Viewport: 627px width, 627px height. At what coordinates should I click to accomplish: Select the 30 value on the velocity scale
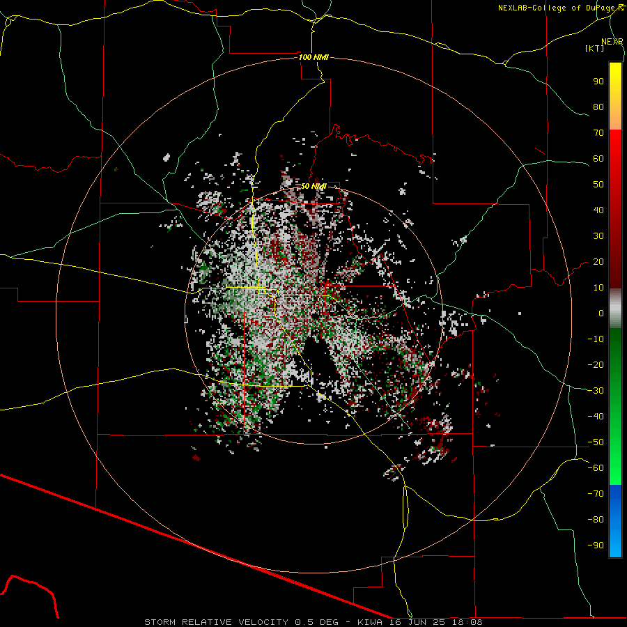pyautogui.click(x=598, y=236)
